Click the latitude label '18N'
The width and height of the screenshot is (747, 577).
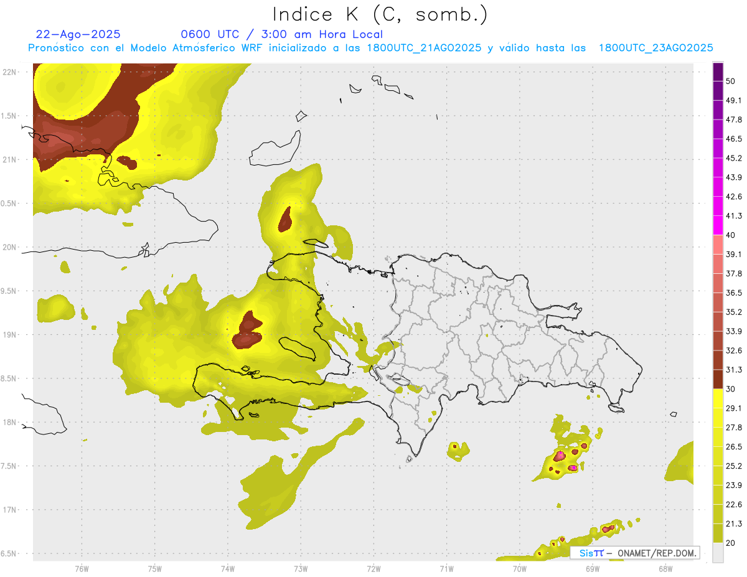[9, 422]
